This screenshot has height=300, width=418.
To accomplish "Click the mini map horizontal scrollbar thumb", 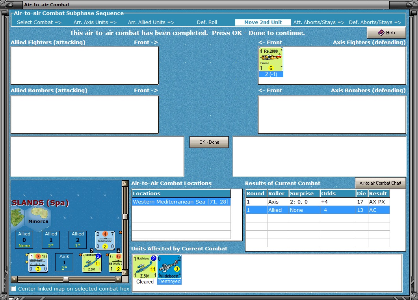I will pos(66,279).
